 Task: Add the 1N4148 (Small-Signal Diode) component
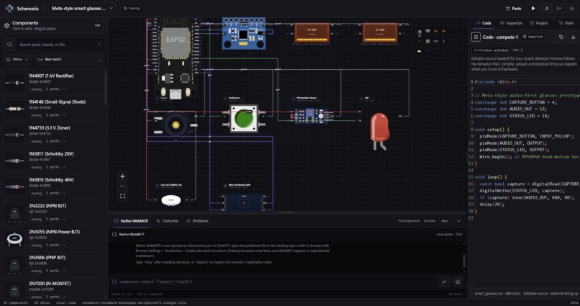point(54,109)
